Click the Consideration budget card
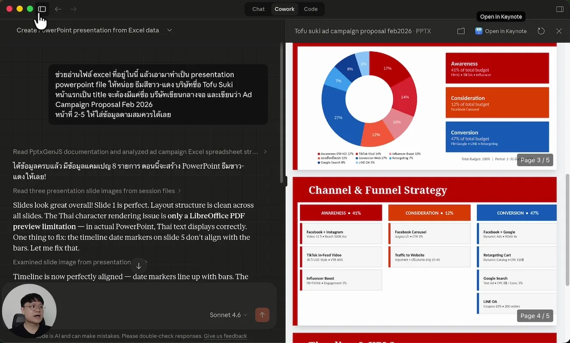The width and height of the screenshot is (570, 343). [497, 102]
